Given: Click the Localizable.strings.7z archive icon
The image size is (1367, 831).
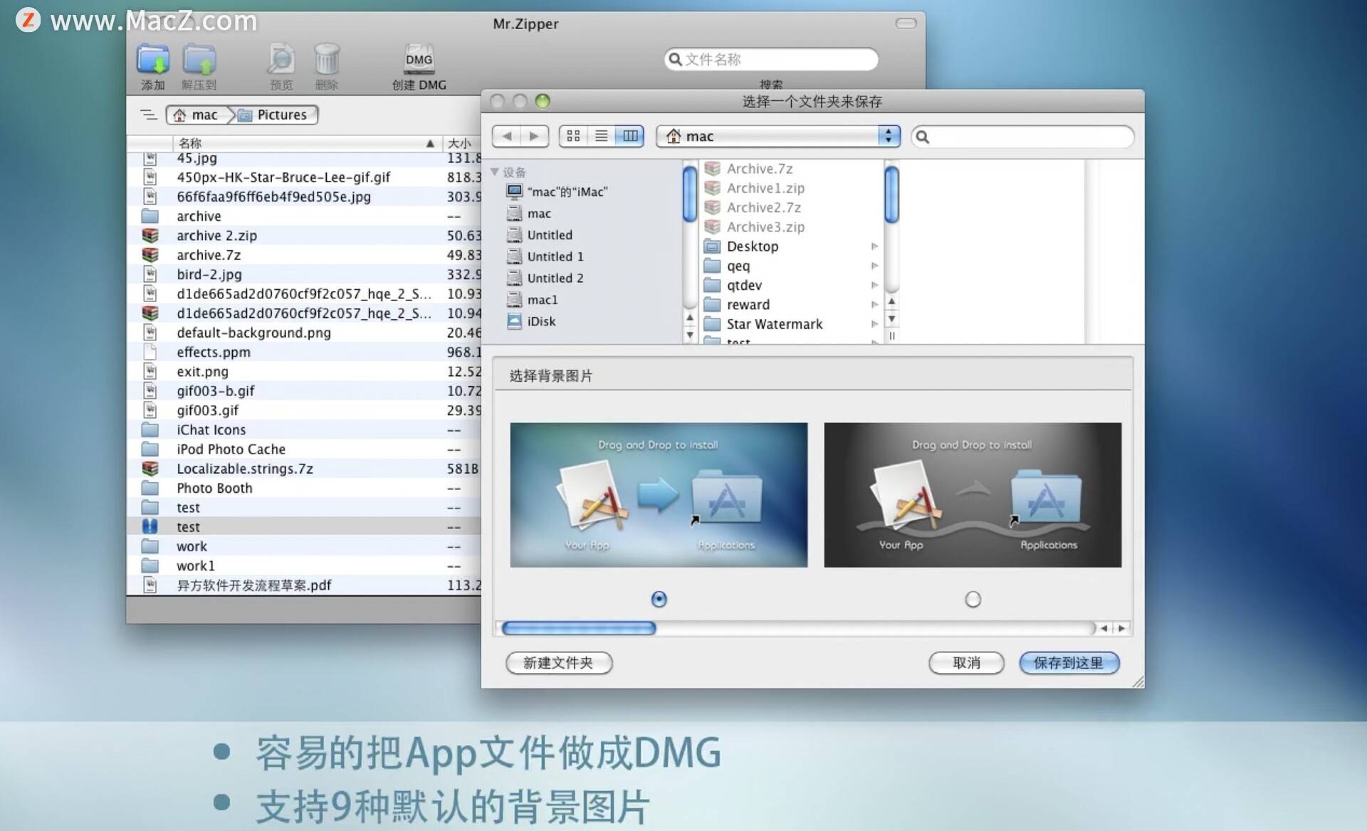Looking at the screenshot, I should pyautogui.click(x=150, y=468).
